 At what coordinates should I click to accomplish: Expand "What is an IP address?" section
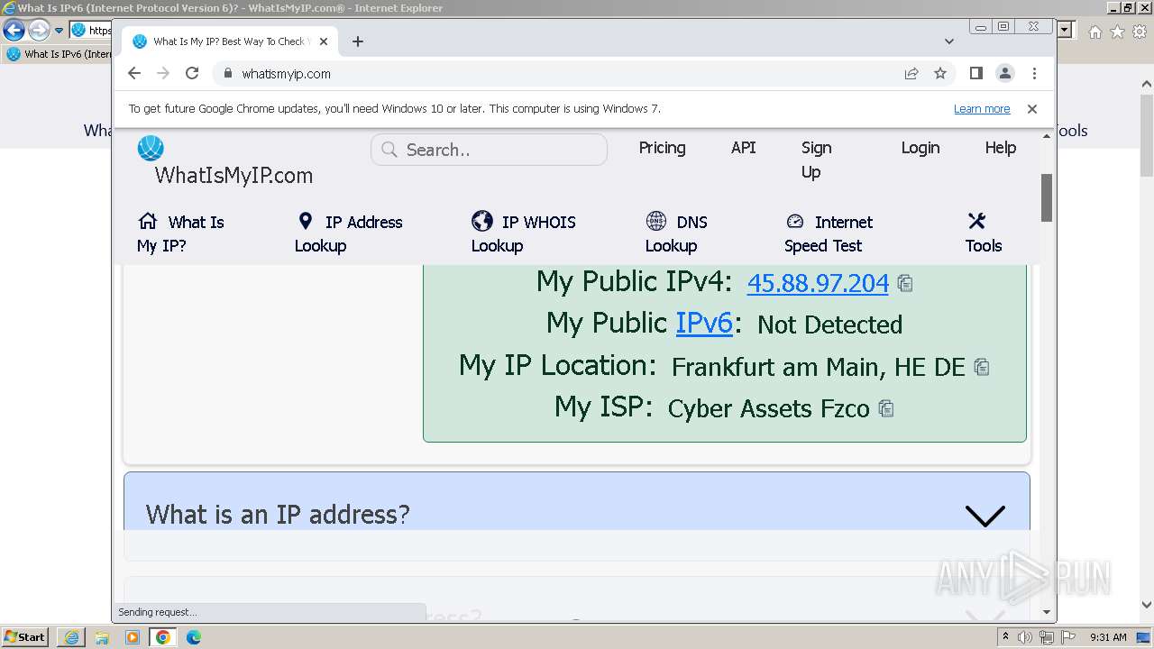577,515
